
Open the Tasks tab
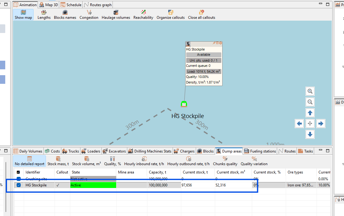[x=305, y=151]
